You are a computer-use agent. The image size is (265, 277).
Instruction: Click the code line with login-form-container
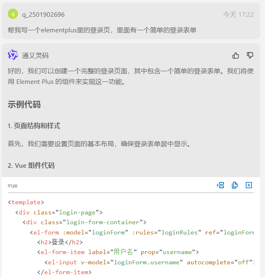85,222
